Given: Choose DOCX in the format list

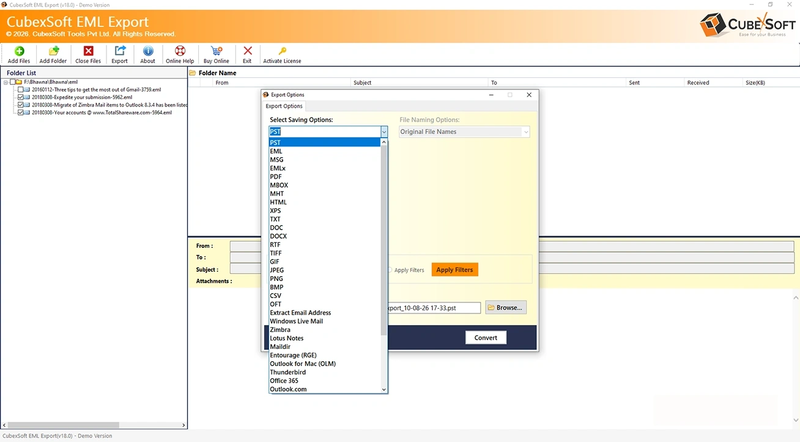Looking at the screenshot, I should [x=325, y=236].
